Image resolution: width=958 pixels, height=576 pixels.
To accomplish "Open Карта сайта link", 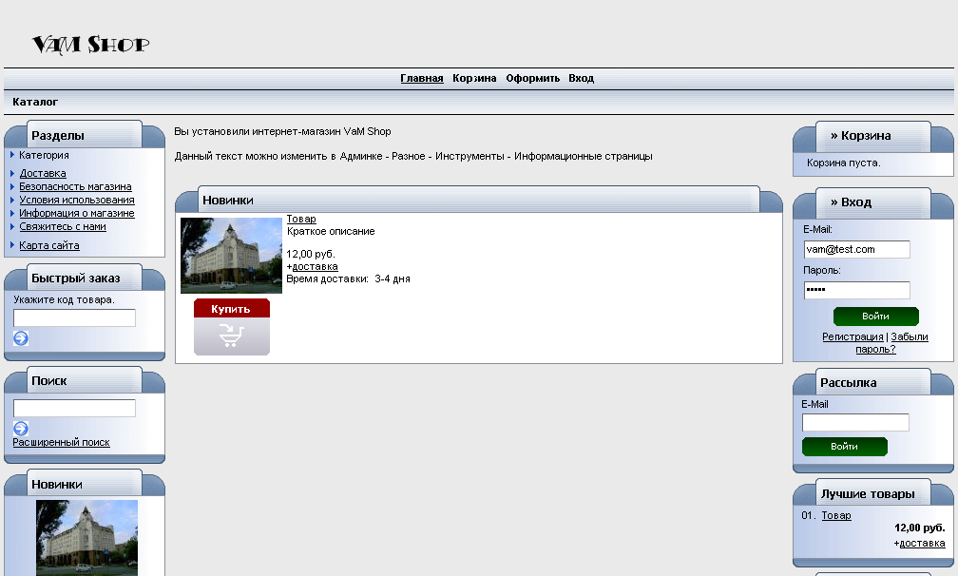I will (x=49, y=245).
